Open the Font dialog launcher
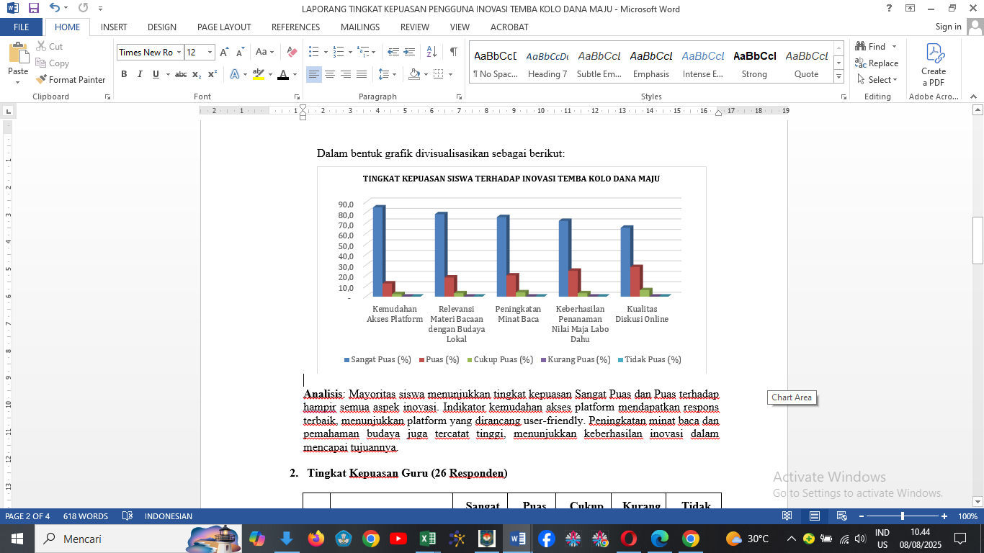 297,96
